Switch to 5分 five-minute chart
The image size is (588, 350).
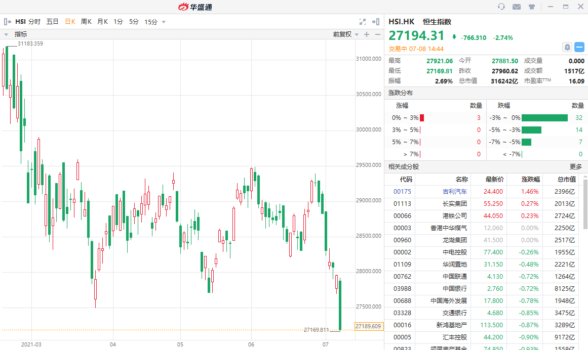[x=134, y=22]
